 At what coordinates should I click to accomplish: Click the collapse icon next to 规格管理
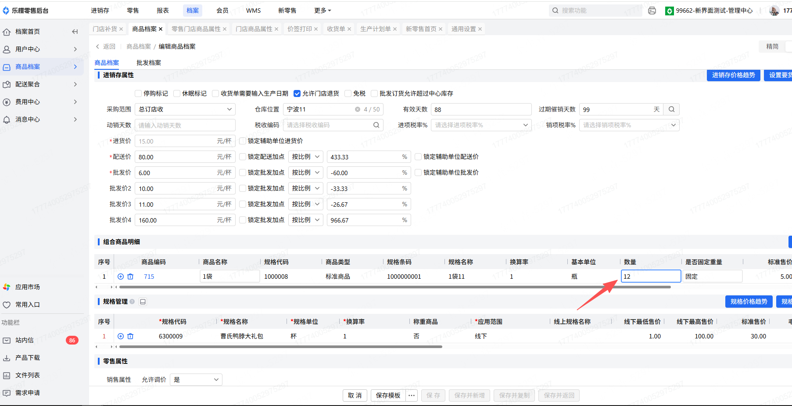(x=143, y=302)
